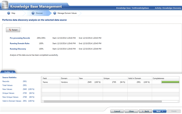Viewport: 182px width, 114px height.
Task: Click the scrollbar left arrow in profiler table
Action: click(x=43, y=101)
